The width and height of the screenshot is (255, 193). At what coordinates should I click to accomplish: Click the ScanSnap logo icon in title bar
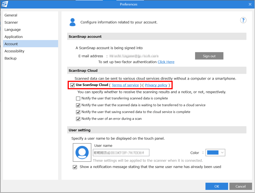point(5,4)
